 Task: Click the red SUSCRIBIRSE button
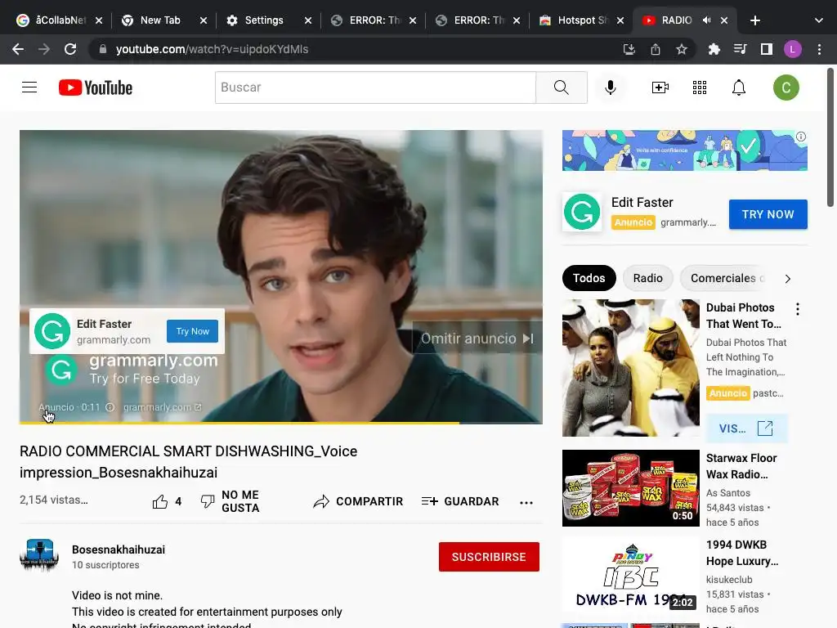tap(489, 557)
